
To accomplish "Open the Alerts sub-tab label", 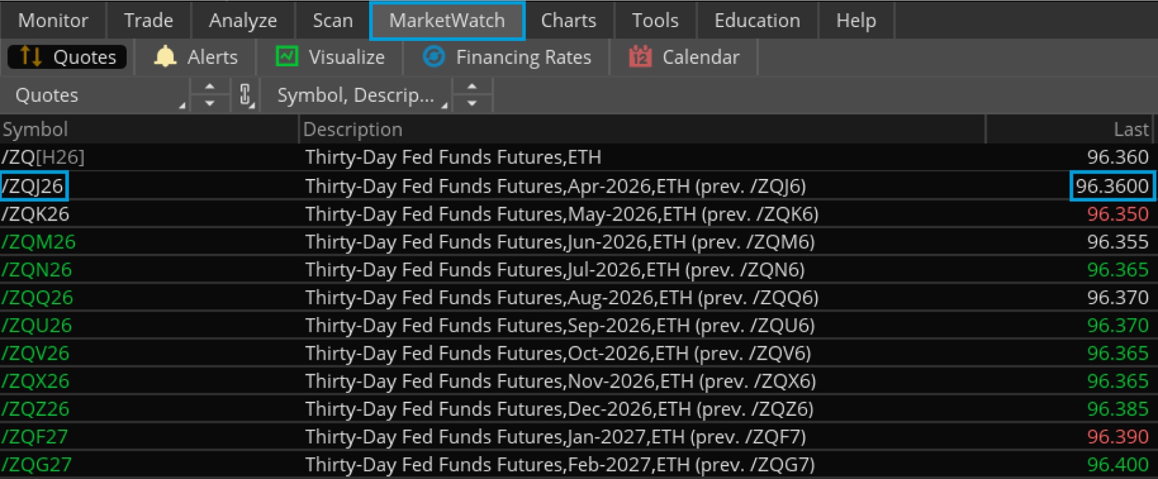I will [x=212, y=57].
